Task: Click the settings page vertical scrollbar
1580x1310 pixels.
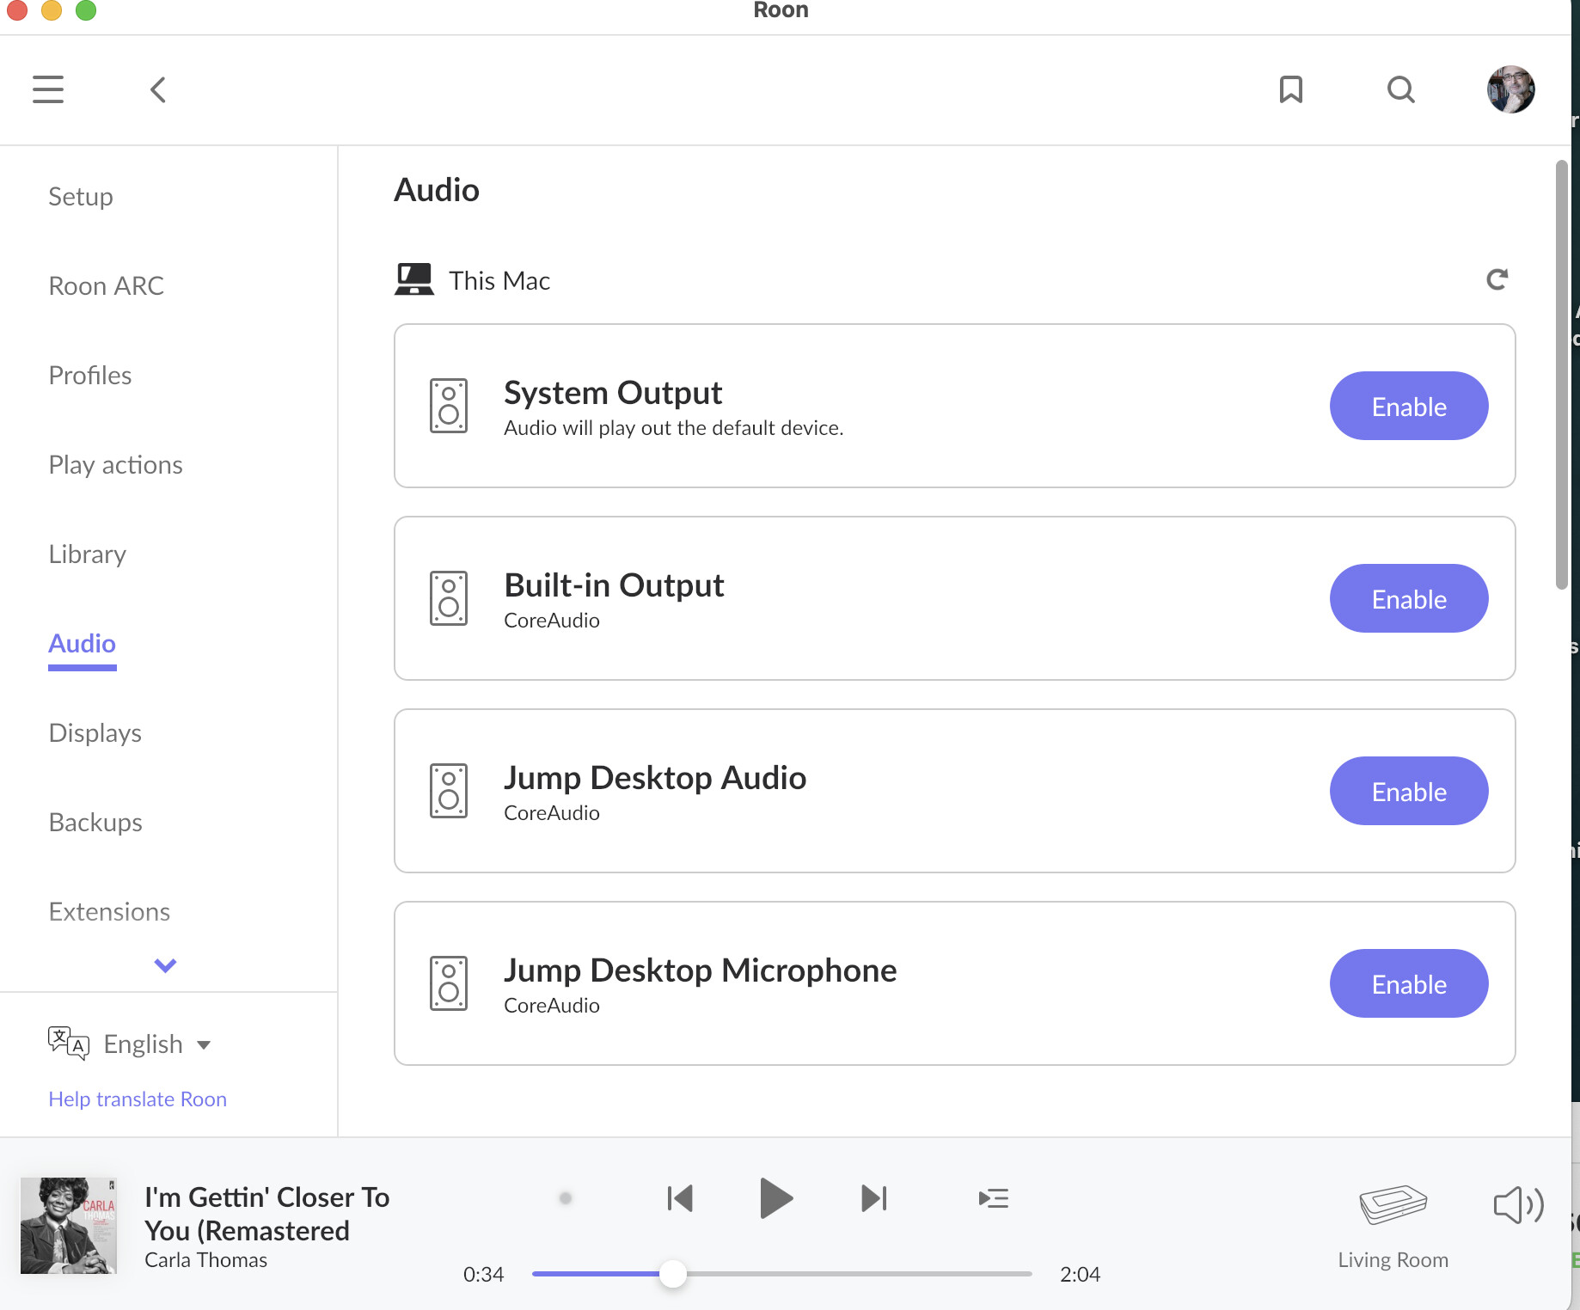Action: pos(1562,375)
